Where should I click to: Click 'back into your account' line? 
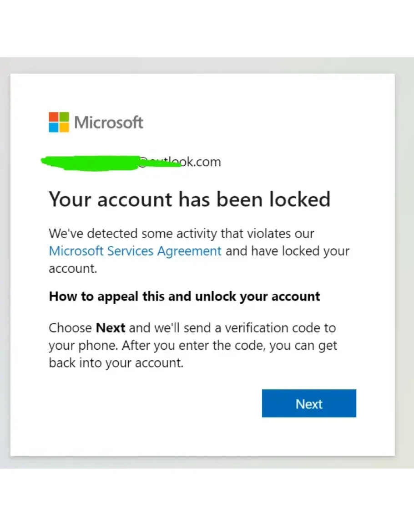[116, 363]
